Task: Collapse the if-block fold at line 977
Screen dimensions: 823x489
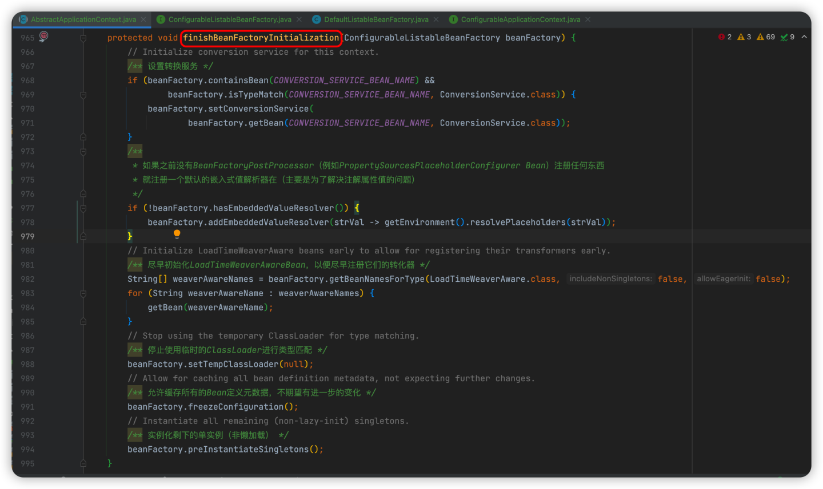Action: (83, 208)
